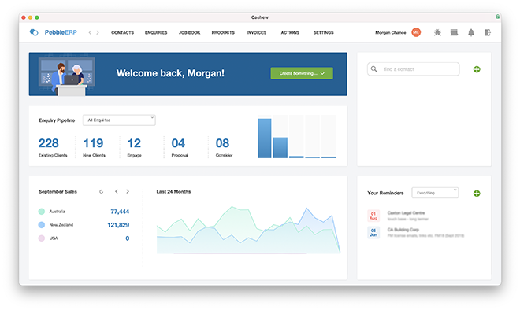
Task: Open the SETTINGS menu
Action: [323, 32]
